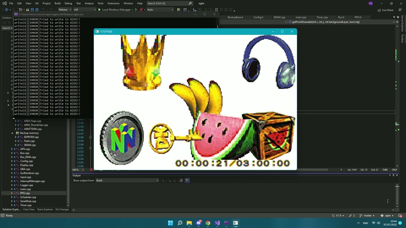Open the Debug menu
406x228 pixels.
coord(68,3)
